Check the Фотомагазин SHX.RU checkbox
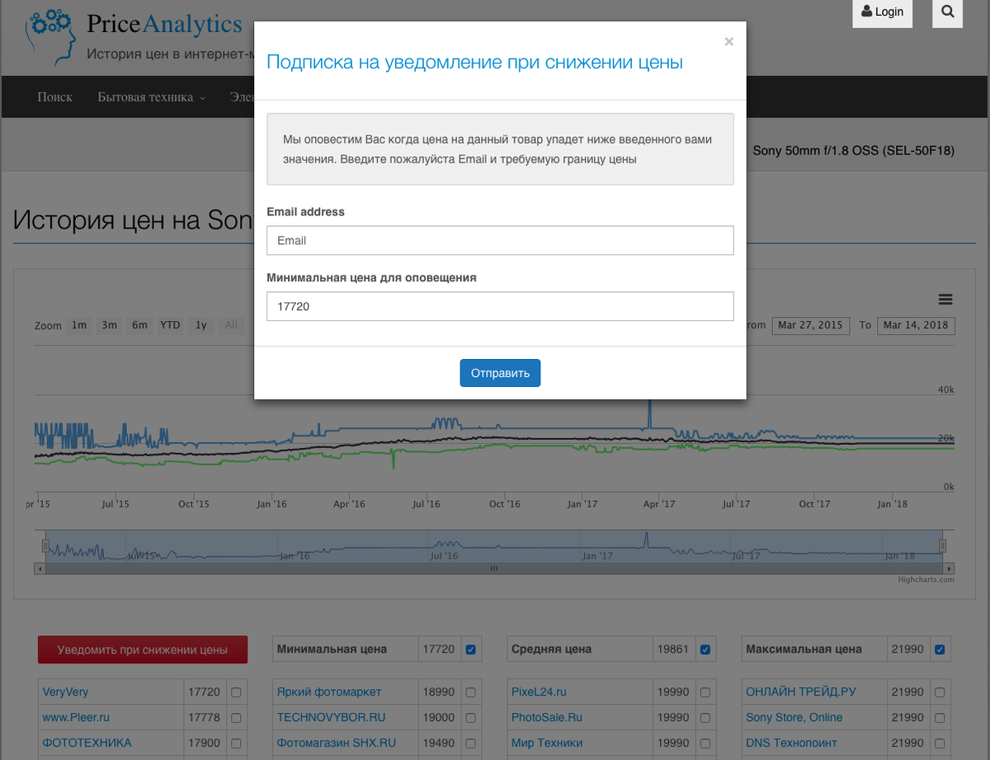Screen dimensions: 990x760 [x=471, y=743]
